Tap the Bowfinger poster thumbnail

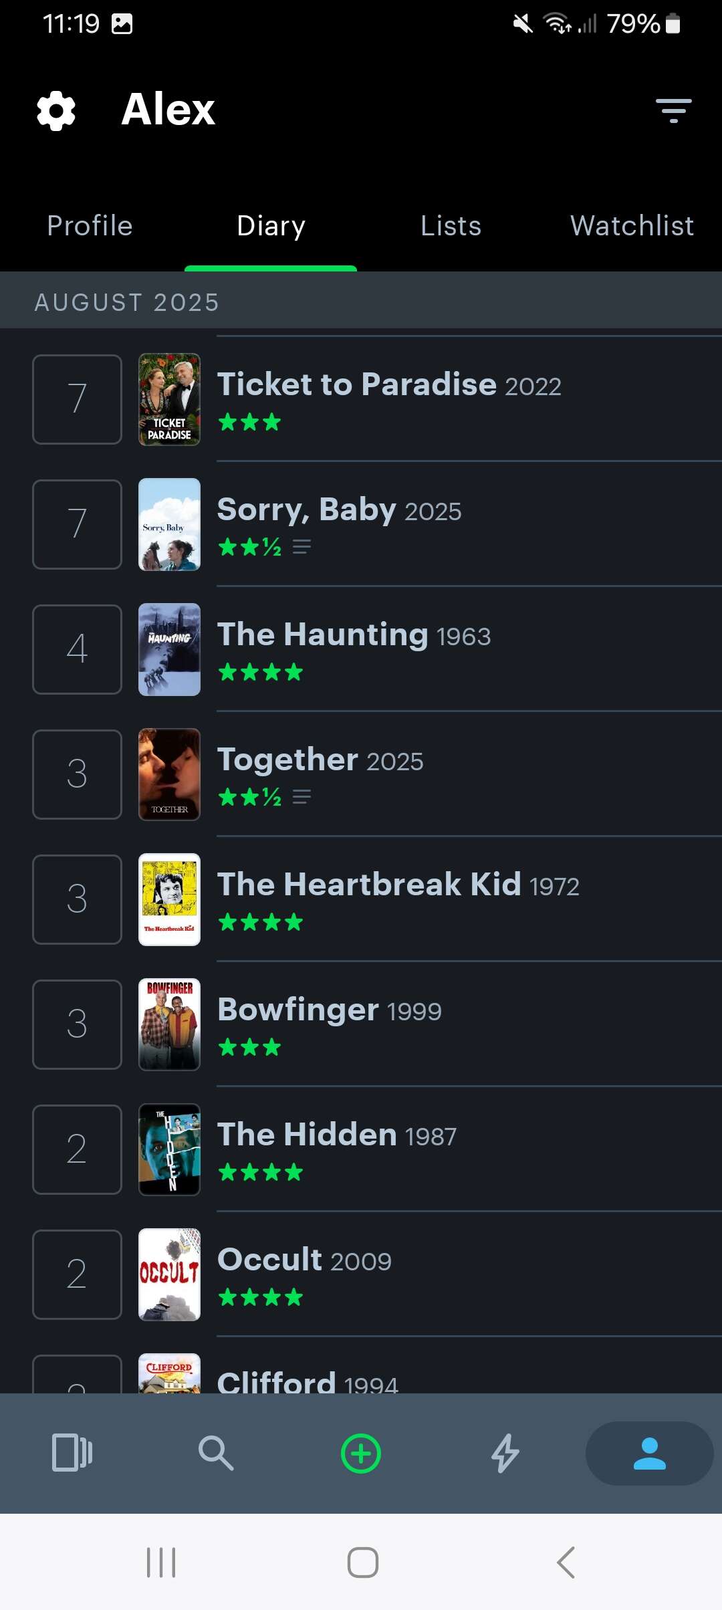pos(169,1024)
